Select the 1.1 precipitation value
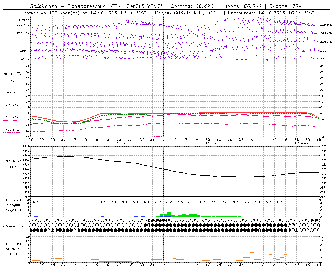This screenshot has height=267, width=334. (x=202, y=202)
